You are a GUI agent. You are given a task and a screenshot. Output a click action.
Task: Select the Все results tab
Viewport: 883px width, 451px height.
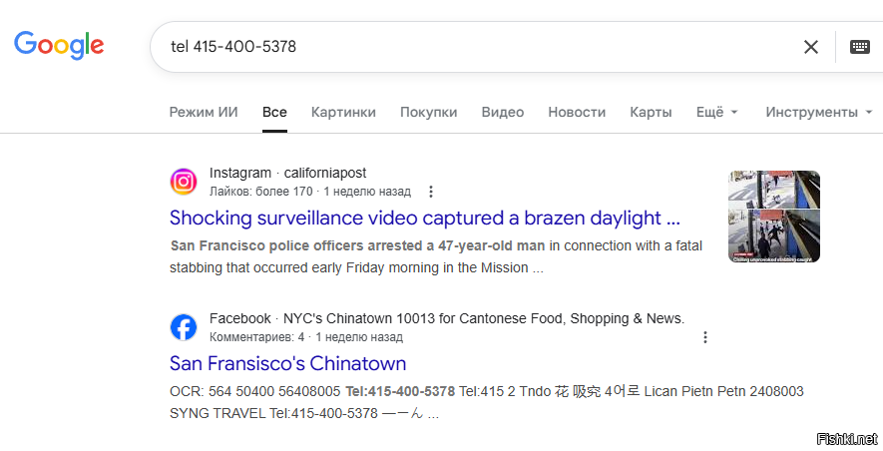pyautogui.click(x=274, y=112)
